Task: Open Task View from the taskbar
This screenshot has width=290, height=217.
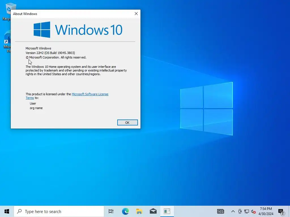Action: point(111,211)
